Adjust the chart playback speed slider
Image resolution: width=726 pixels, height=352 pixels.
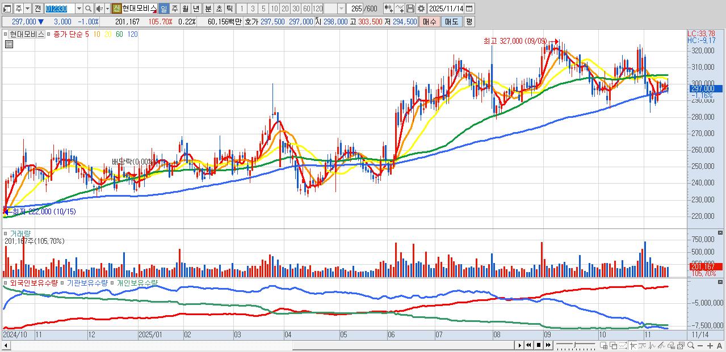[576, 345]
